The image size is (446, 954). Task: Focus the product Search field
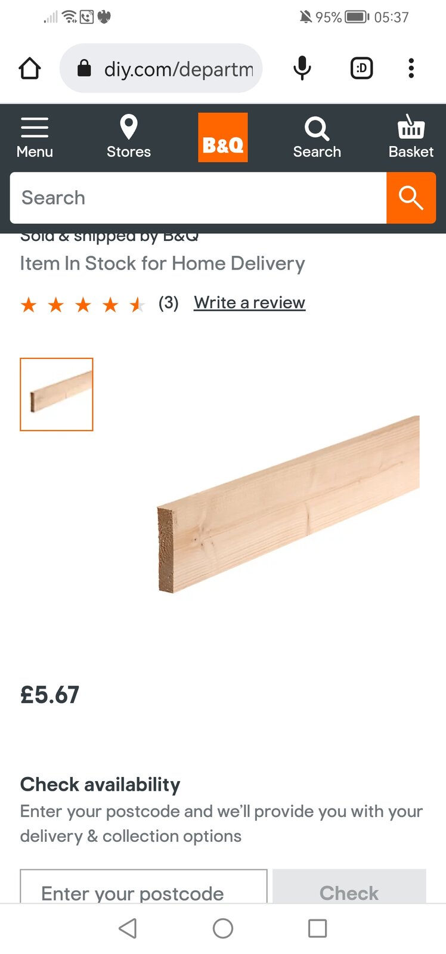pyautogui.click(x=198, y=198)
